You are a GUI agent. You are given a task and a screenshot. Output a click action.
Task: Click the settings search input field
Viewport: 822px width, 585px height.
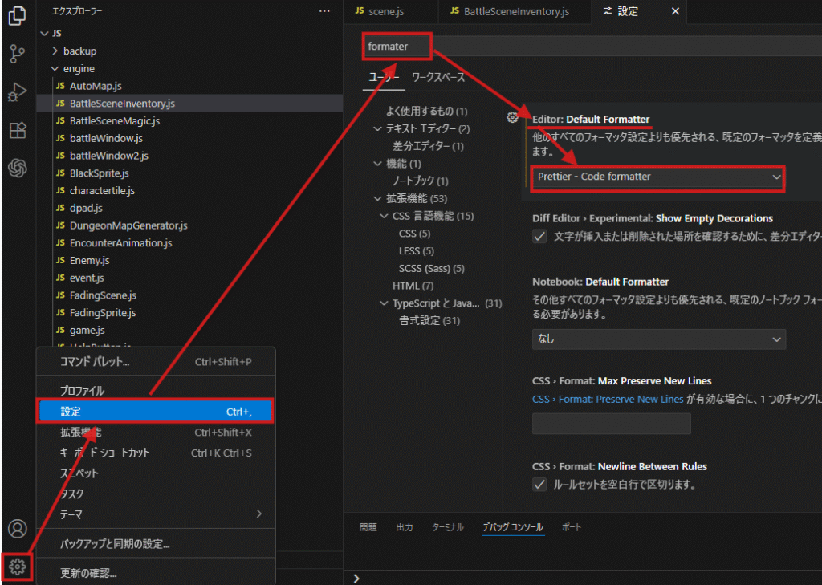pyautogui.click(x=594, y=47)
